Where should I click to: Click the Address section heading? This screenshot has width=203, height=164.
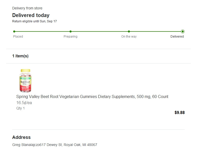tap(21, 137)
